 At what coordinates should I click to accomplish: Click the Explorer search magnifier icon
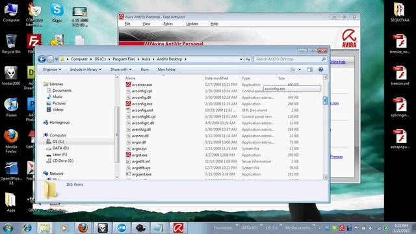[324, 59]
